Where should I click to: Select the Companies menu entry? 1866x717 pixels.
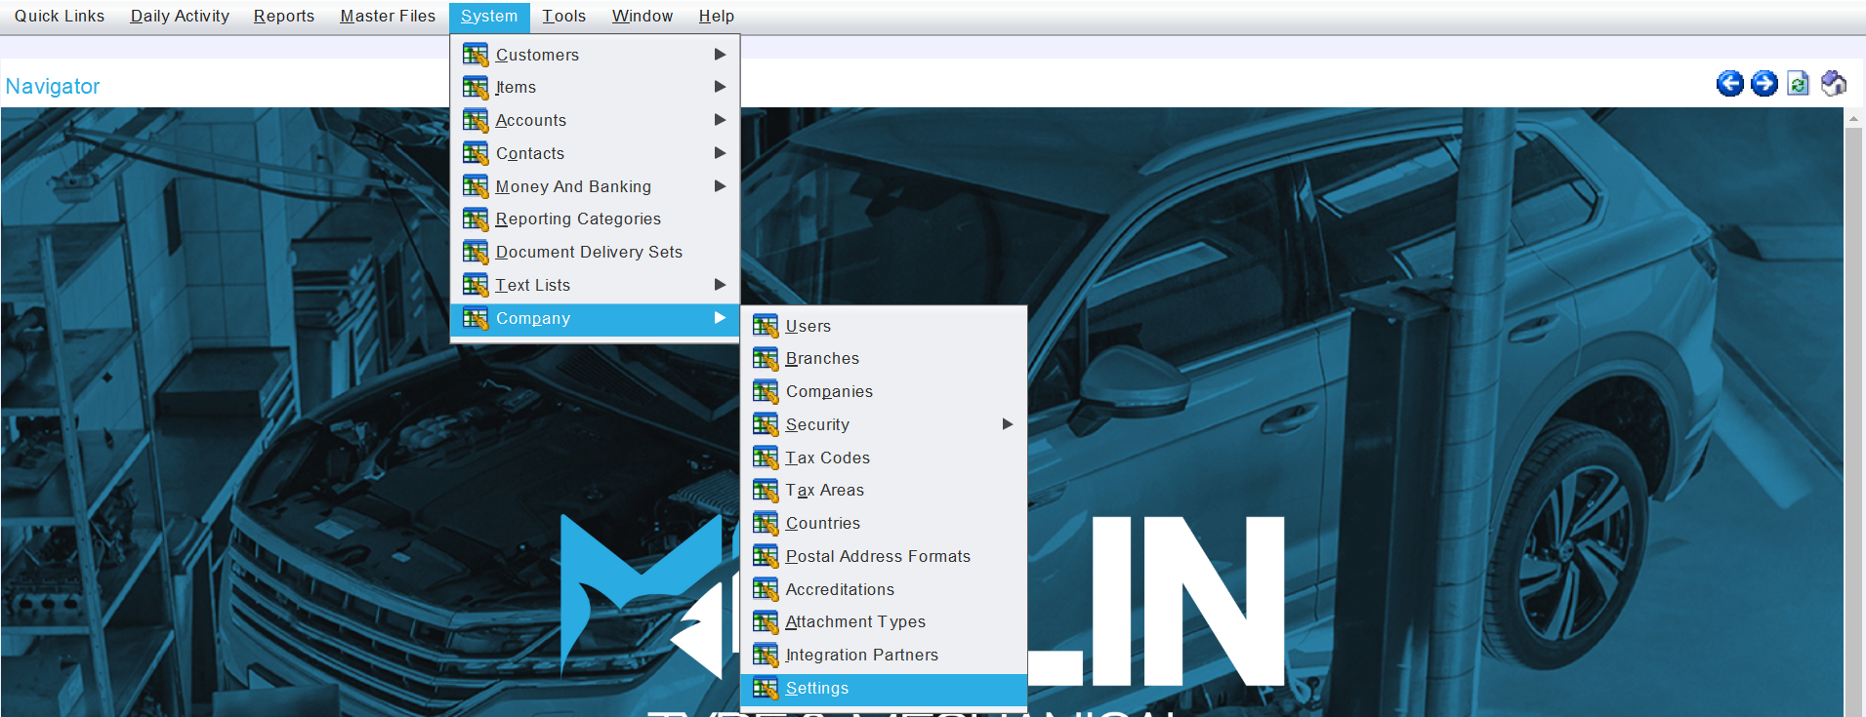[x=884, y=392]
